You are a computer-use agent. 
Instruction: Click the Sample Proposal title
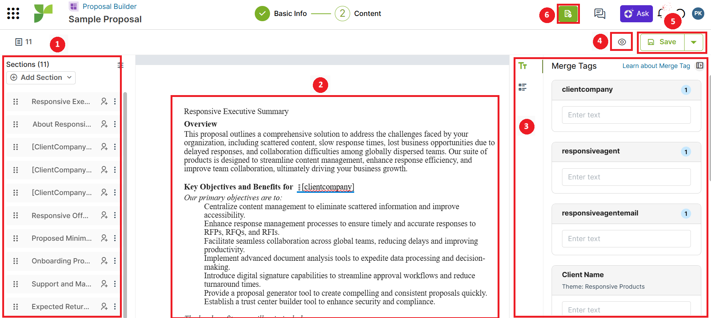[x=105, y=19]
